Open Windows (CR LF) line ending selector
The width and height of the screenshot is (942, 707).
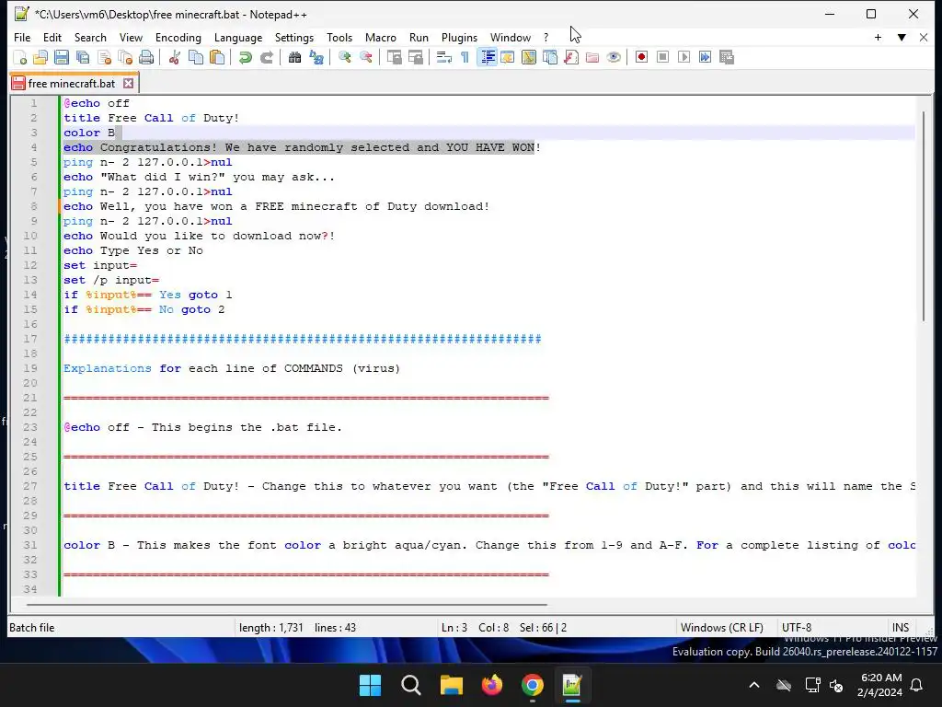tap(721, 628)
